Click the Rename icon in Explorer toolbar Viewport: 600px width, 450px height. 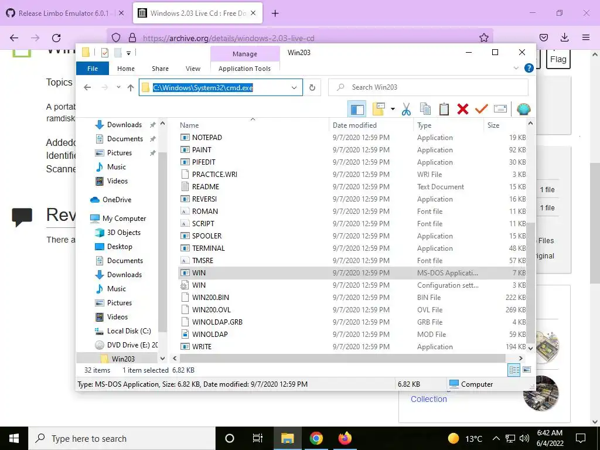(500, 110)
